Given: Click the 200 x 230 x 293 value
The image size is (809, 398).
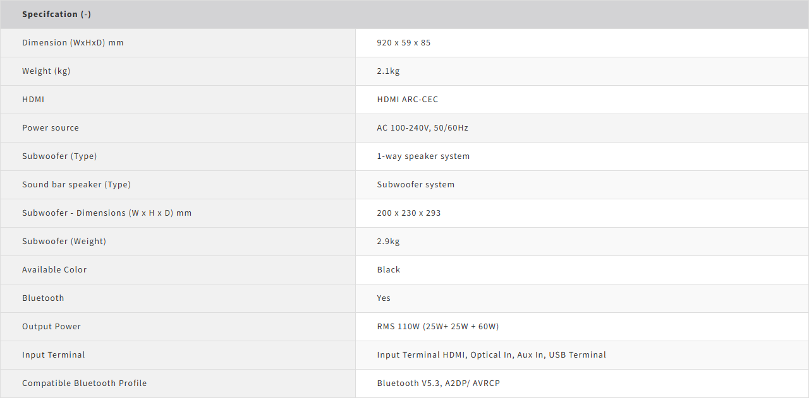Looking at the screenshot, I should (x=408, y=213).
